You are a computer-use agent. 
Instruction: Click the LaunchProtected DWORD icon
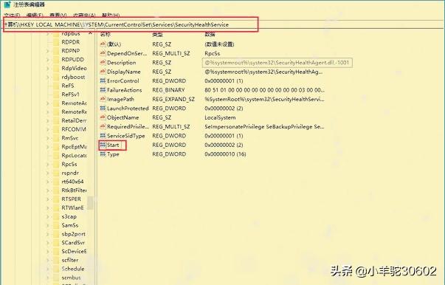pos(103,108)
